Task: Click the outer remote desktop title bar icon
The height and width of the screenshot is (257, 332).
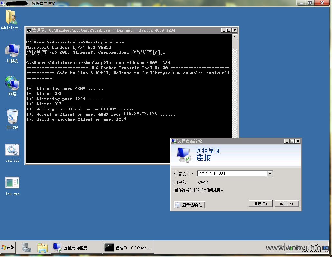Action: coord(3,3)
